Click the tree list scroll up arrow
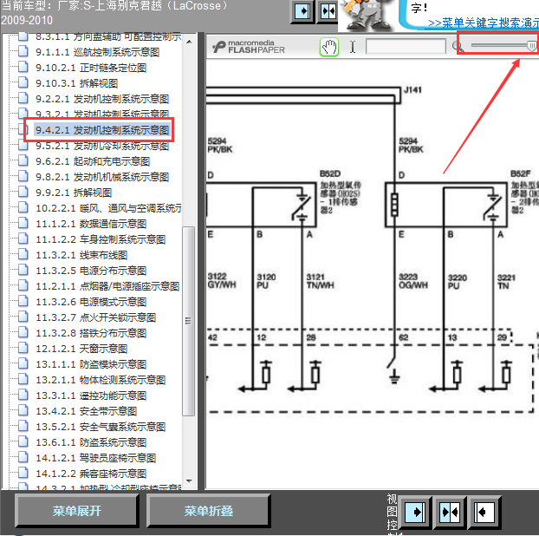The height and width of the screenshot is (536, 539). point(189,42)
